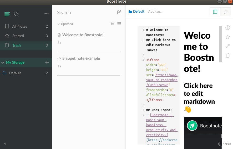
Task: Select Starred in sidebar
Action: coord(26,36)
